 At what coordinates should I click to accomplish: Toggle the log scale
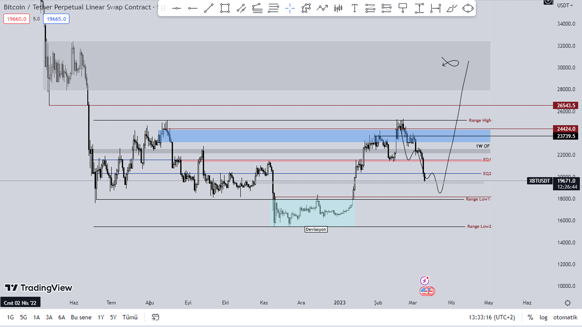543,317
